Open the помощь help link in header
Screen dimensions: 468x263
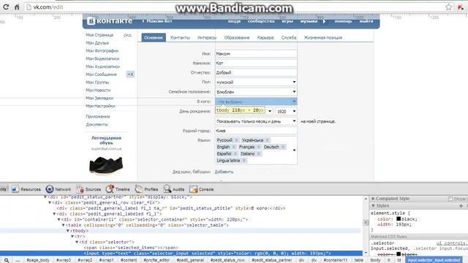(343, 21)
